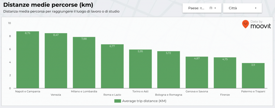Open the Paese country filter dropdown
Screen dimensions: 275x108
202,8
